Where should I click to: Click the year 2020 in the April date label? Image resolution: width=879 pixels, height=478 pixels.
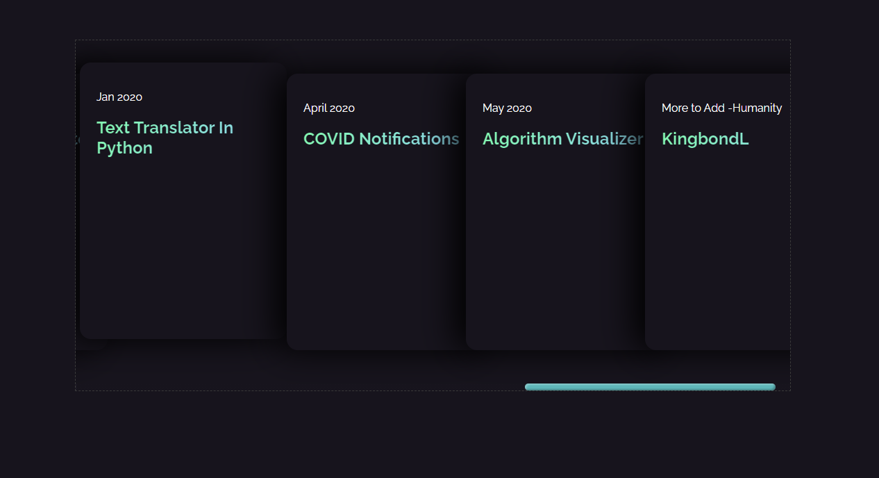tap(342, 108)
